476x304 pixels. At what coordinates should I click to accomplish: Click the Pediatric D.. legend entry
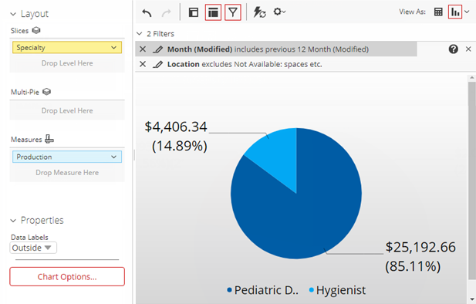[262, 290]
